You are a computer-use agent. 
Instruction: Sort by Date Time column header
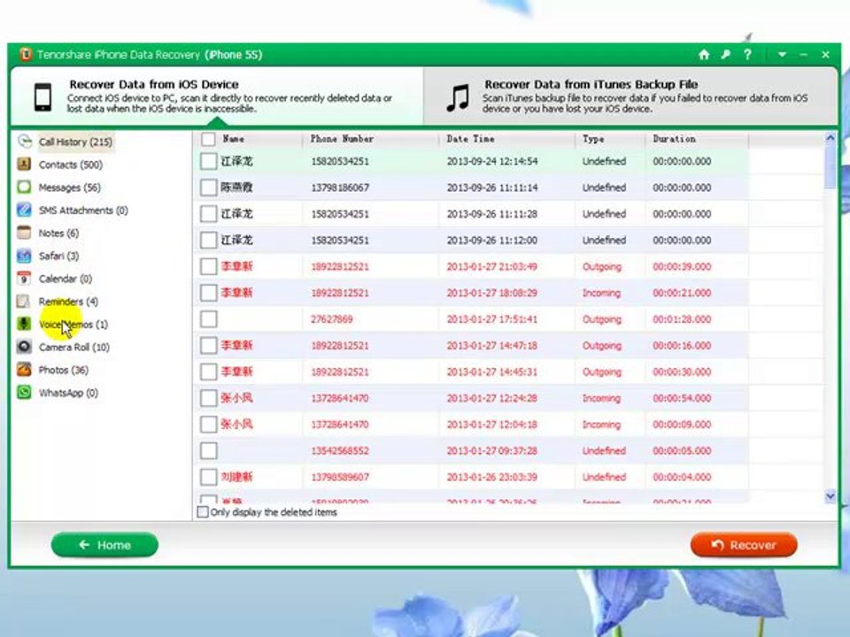tap(470, 139)
